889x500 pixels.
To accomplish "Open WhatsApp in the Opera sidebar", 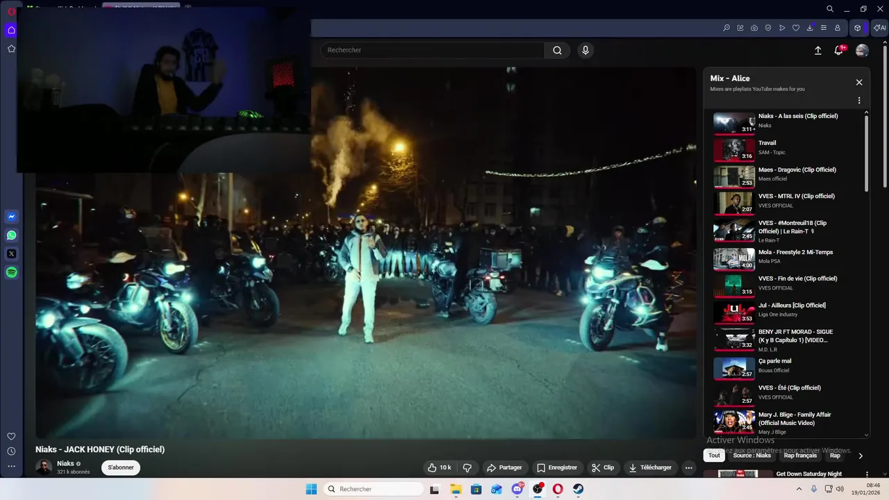I will point(11,235).
